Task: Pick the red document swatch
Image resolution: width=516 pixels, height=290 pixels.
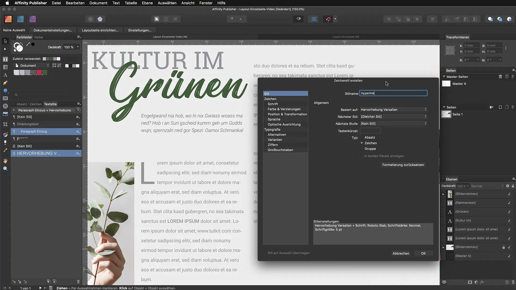Action: [39, 73]
